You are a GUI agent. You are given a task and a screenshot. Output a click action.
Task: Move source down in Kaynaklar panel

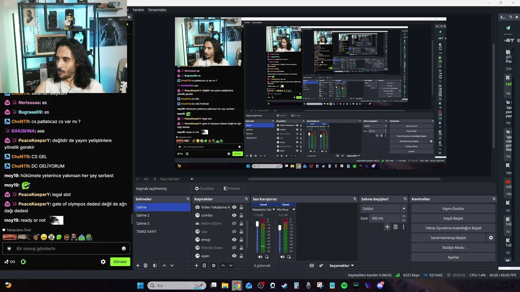point(231,266)
